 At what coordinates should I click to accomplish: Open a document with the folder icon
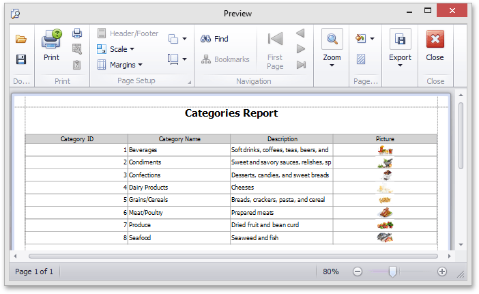pos(21,39)
